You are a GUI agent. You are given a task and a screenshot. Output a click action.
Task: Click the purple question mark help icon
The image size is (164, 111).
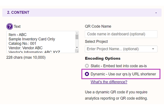[10, 26]
